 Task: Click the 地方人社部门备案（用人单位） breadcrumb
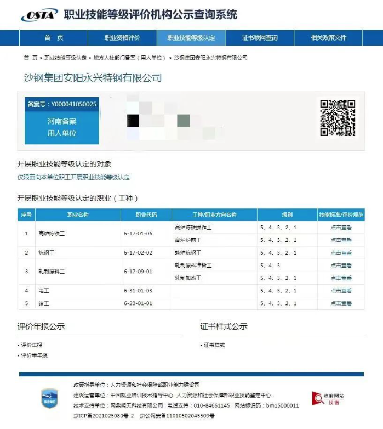coord(130,58)
